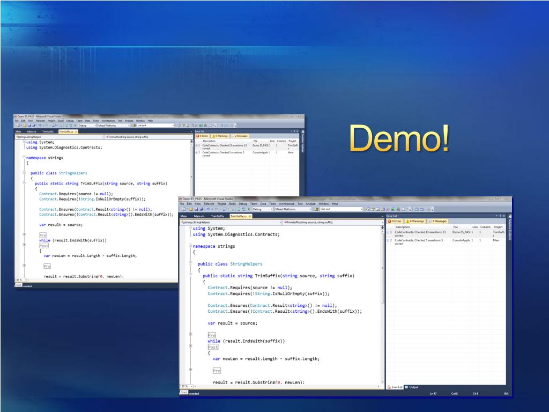Sort by Project column in front window
The image size is (549, 412).
click(x=498, y=227)
